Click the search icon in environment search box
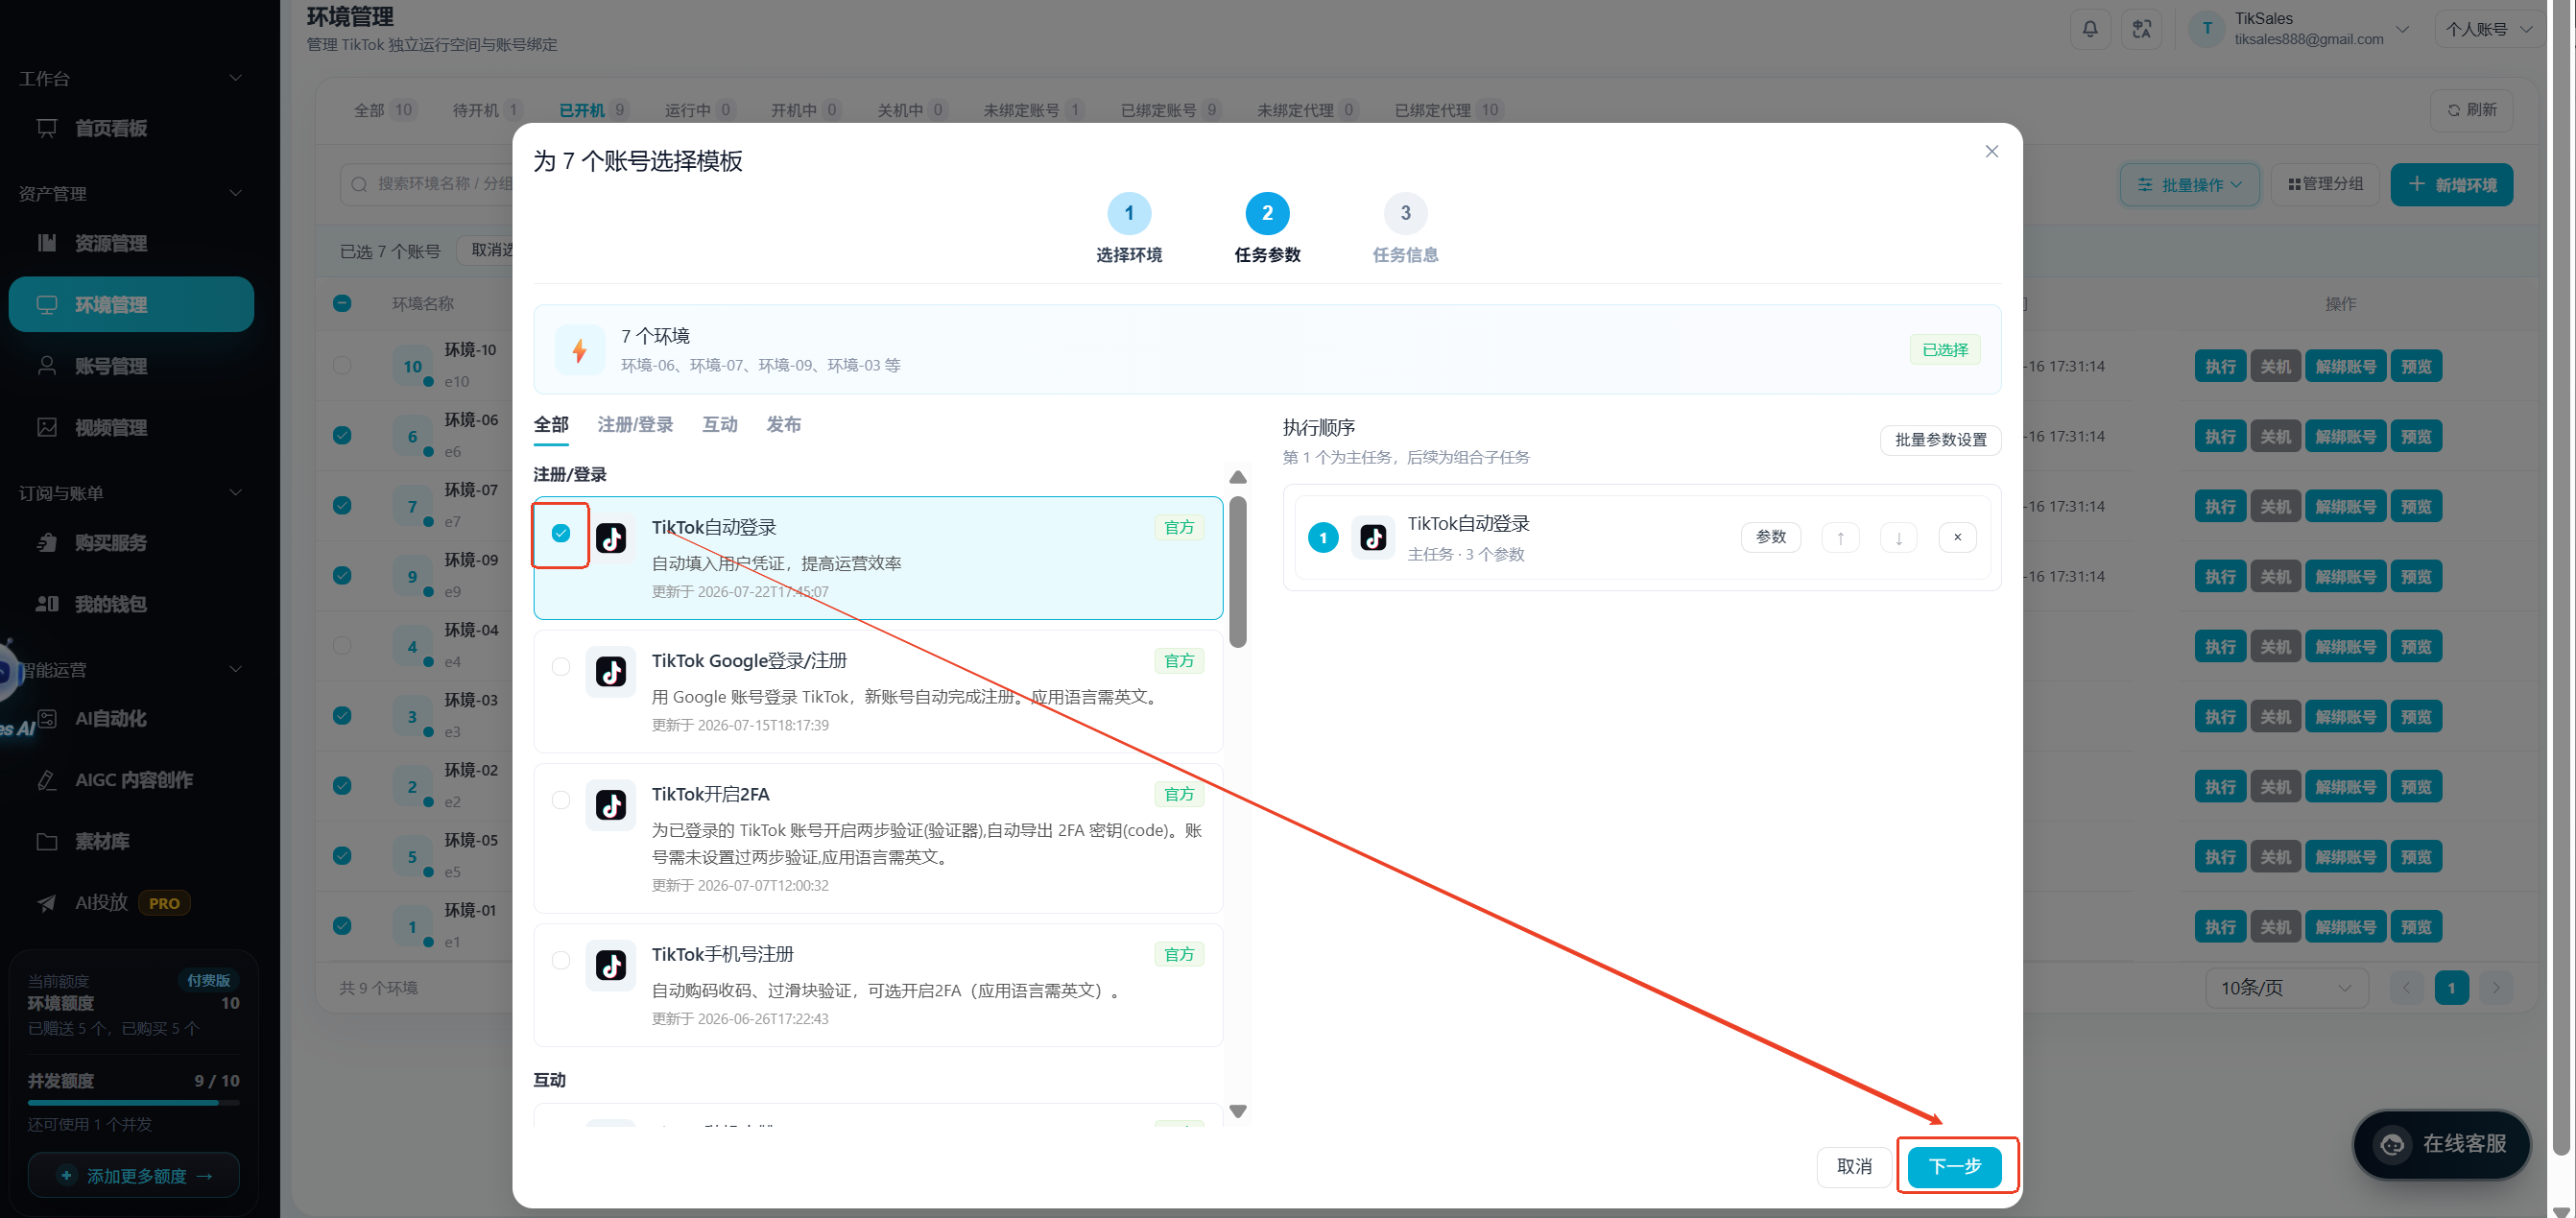This screenshot has height=1218, width=2576. coord(359,184)
